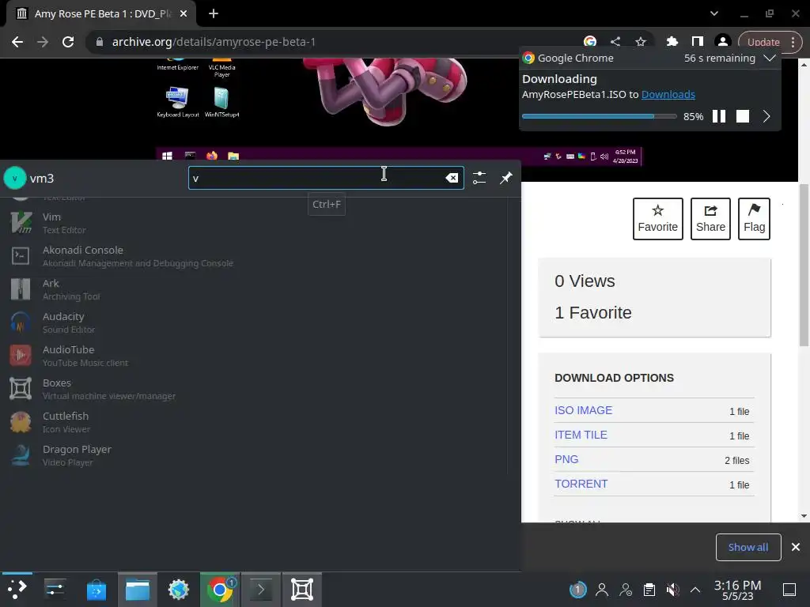Screen dimensions: 810x607
Task: Click vm3 user avatar
Action: pos(14,178)
